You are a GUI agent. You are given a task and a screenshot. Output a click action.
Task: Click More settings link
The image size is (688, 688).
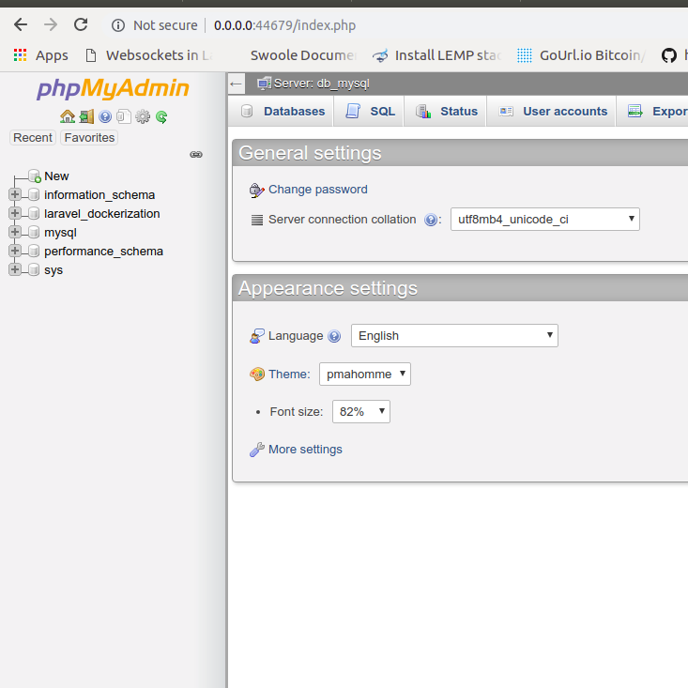click(x=305, y=450)
